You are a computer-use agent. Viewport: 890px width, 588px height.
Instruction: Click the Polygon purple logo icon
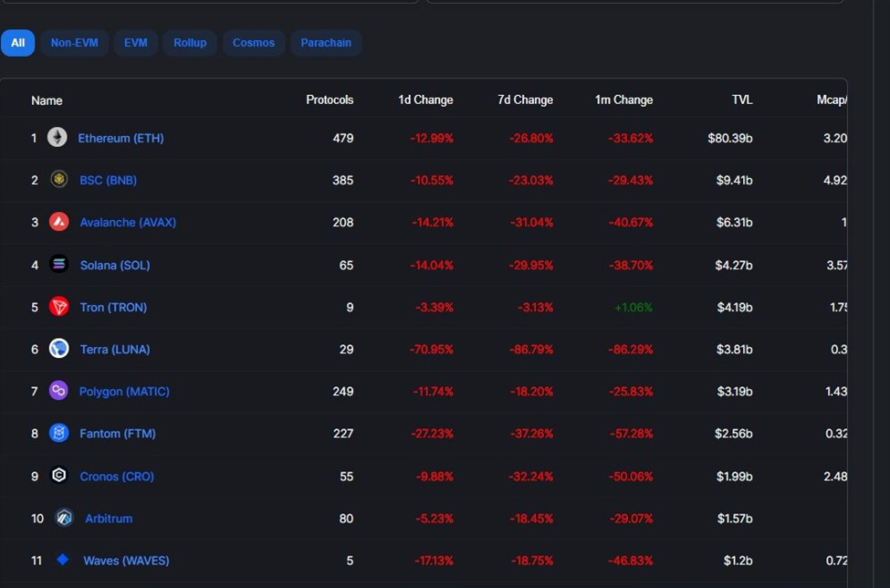coord(59,391)
